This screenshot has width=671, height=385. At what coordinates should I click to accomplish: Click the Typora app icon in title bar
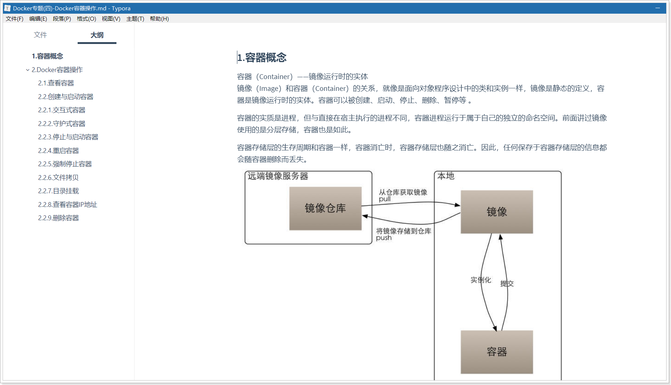tap(7, 8)
